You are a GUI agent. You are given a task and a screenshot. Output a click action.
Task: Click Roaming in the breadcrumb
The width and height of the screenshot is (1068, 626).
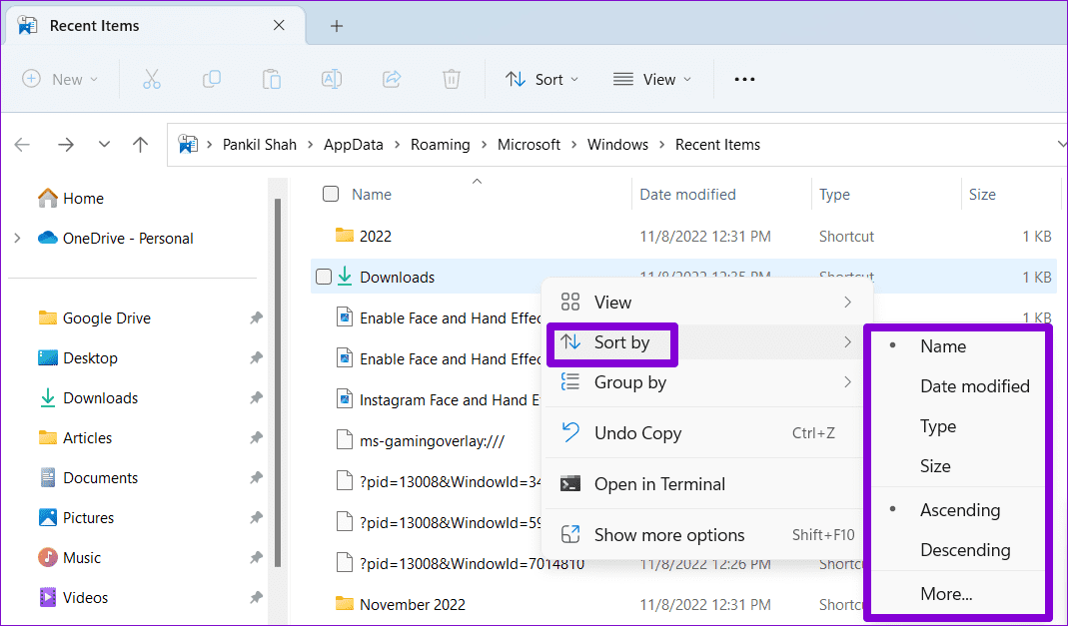pyautogui.click(x=440, y=144)
